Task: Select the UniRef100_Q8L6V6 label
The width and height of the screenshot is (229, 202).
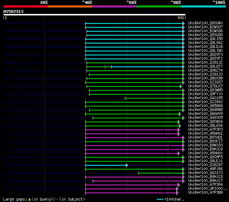Action: [x=205, y=126]
